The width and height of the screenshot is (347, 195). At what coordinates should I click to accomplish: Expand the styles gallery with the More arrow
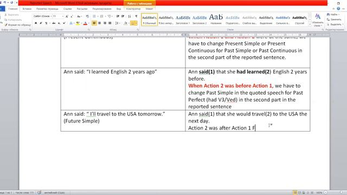(310, 24)
